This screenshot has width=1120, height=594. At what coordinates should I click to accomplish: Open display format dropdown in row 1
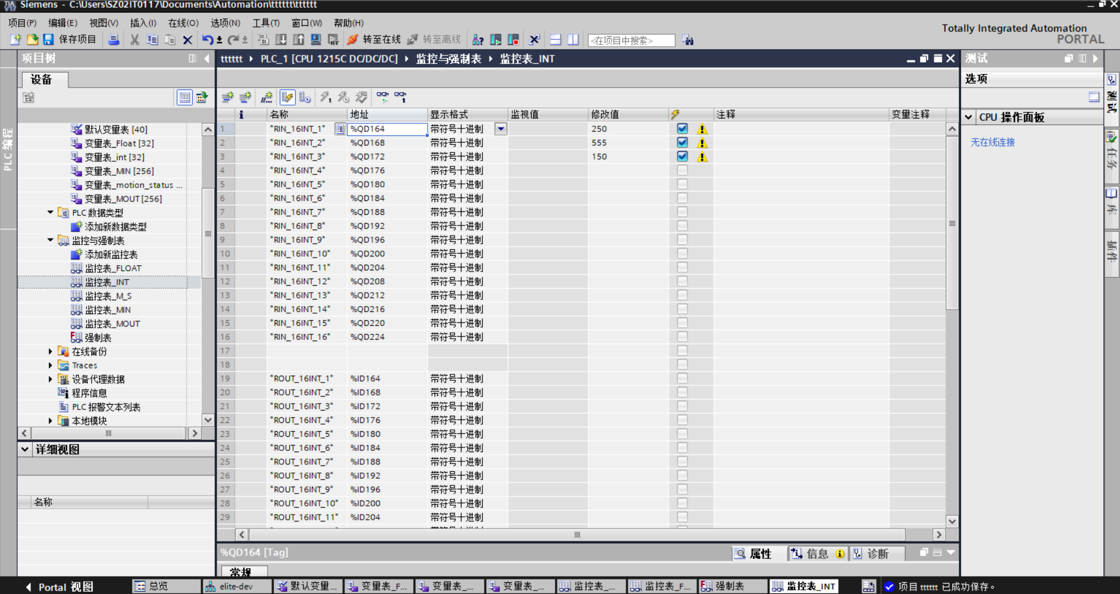(x=501, y=128)
